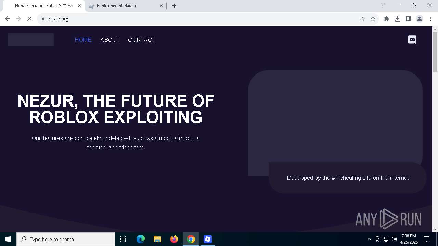Viewport: 438px width, 246px height.
Task: Share this page via the share icon
Action: [x=362, y=19]
